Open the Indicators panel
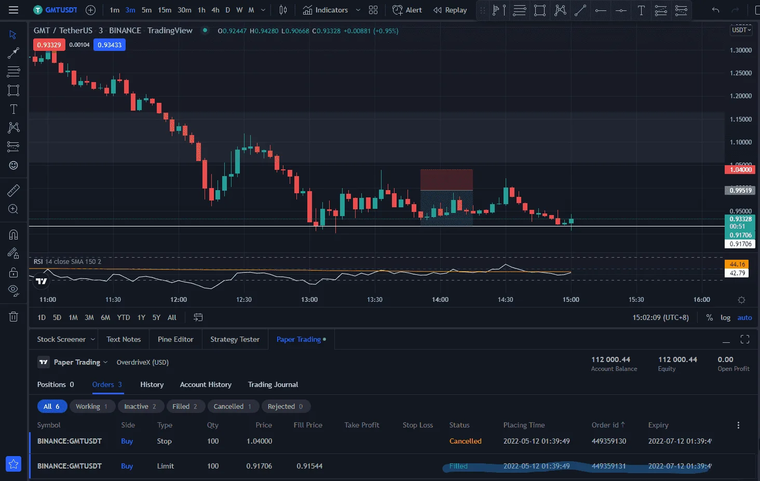The height and width of the screenshot is (481, 760). pyautogui.click(x=325, y=10)
